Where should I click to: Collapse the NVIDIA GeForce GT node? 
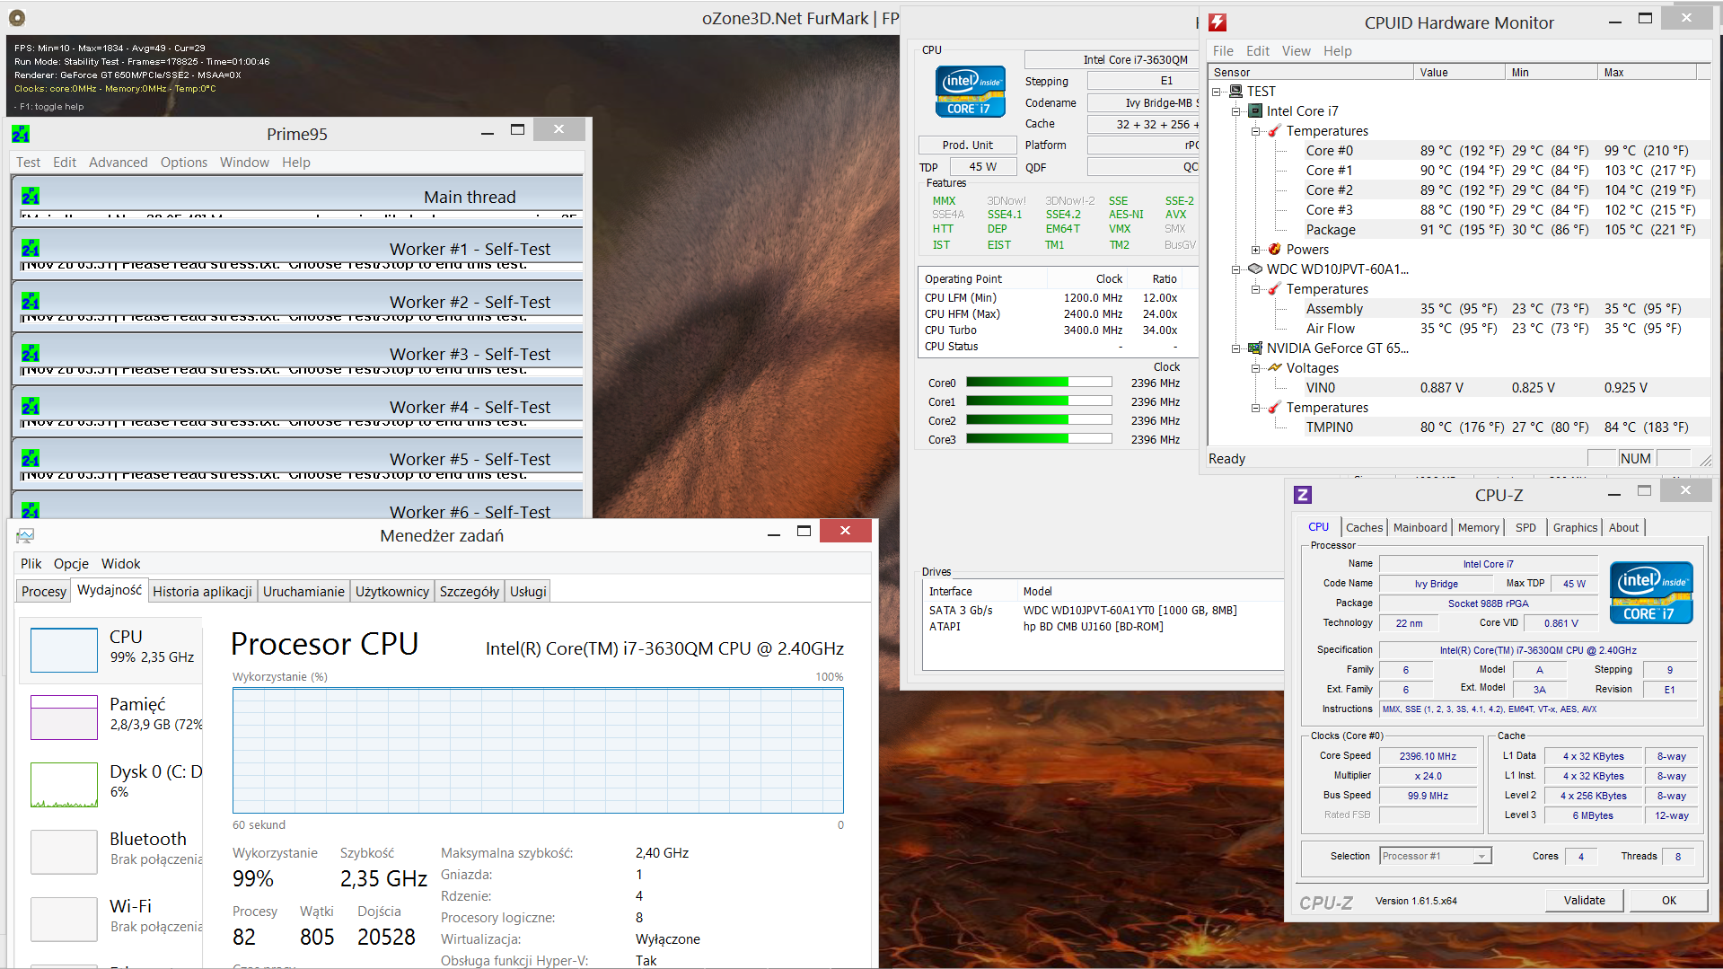click(1235, 348)
